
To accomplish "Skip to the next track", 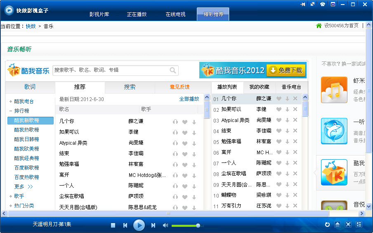I will coord(153,225).
